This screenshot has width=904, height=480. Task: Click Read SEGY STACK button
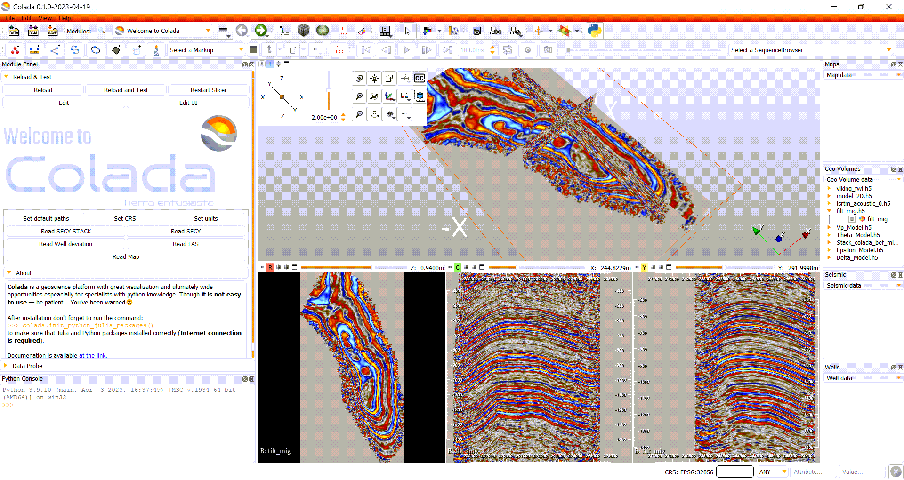(x=66, y=231)
